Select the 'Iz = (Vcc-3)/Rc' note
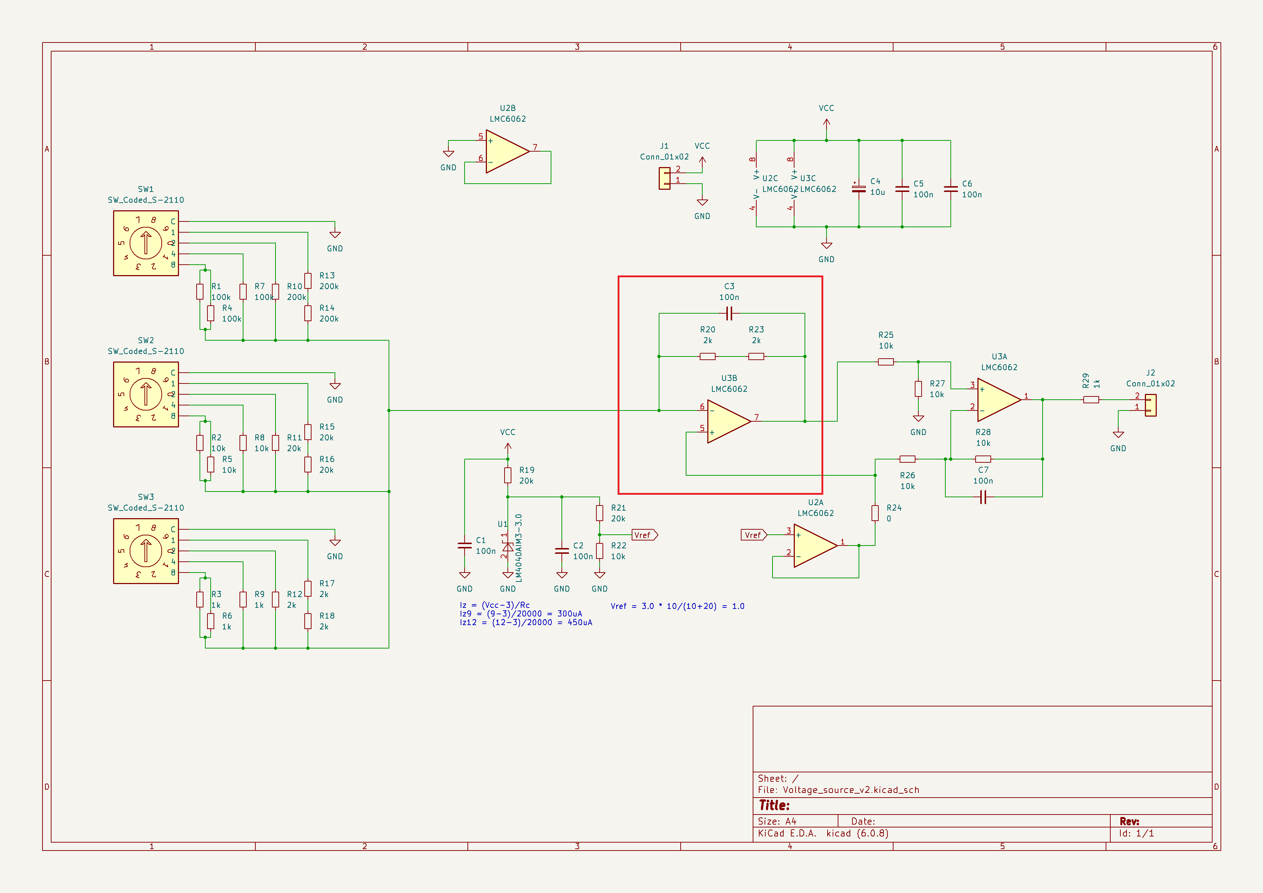The height and width of the screenshot is (893, 1263). [494, 605]
